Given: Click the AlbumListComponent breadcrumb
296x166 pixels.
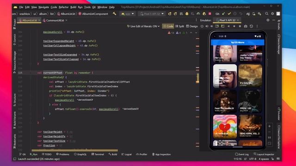Looking at the screenshot, I should point(93,14).
